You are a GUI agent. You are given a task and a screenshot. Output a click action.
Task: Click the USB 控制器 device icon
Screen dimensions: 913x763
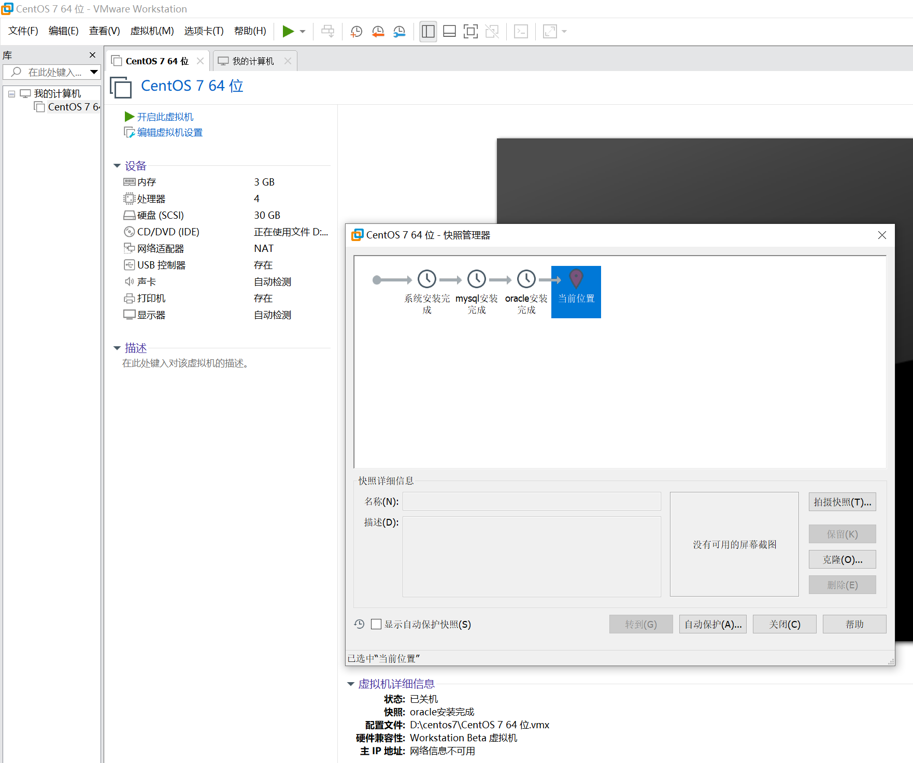pyautogui.click(x=129, y=265)
